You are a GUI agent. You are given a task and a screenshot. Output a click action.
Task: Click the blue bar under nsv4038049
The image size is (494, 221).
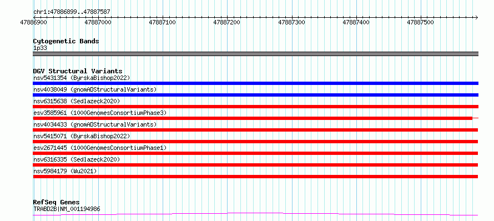[255, 95]
